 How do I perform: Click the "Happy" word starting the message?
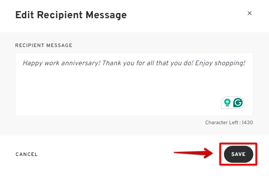(33, 63)
